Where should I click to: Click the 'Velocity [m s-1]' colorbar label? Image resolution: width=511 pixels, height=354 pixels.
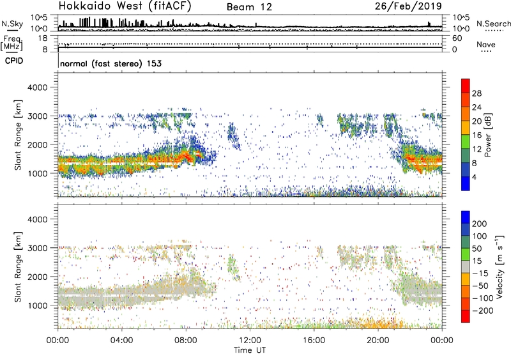(x=500, y=266)
